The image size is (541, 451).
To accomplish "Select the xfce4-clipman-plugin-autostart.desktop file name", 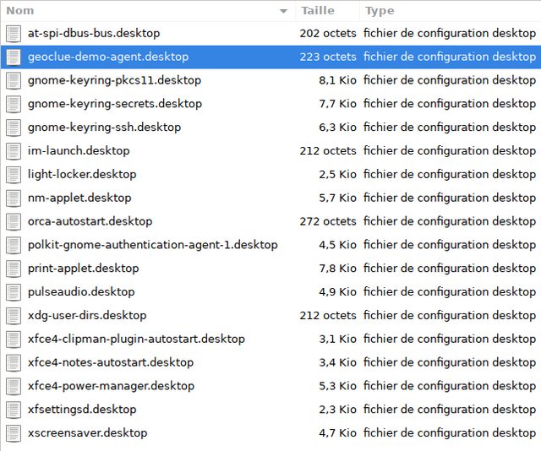I will pyautogui.click(x=136, y=339).
